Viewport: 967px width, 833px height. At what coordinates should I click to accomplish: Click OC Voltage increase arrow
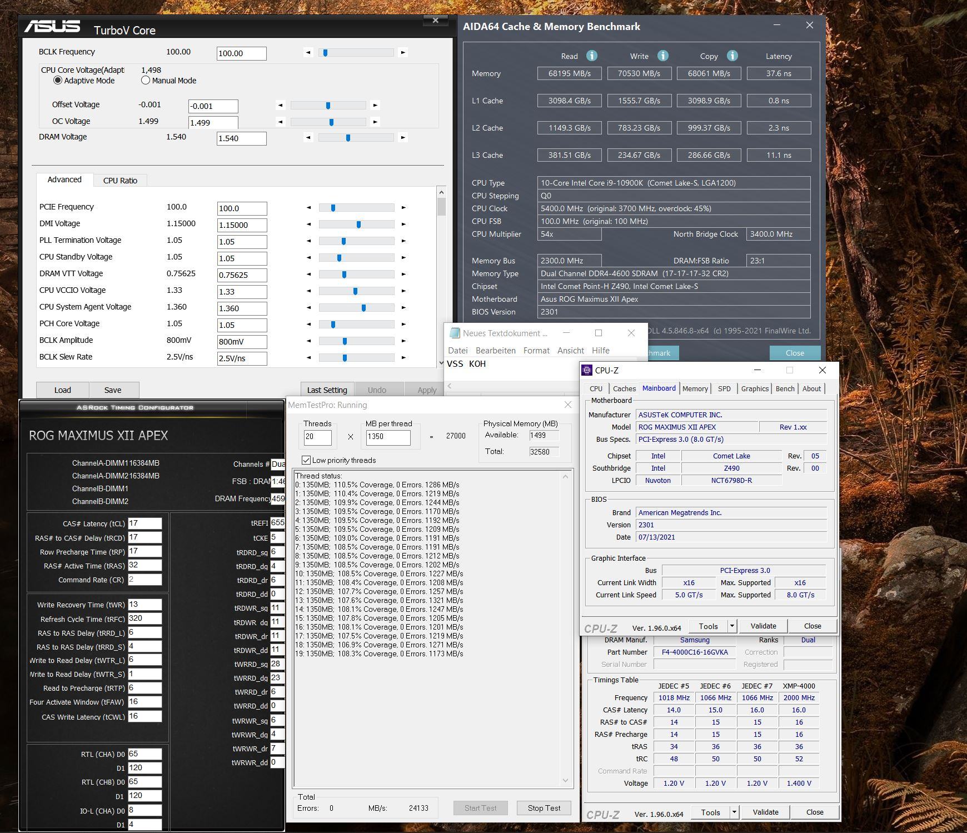(x=375, y=122)
